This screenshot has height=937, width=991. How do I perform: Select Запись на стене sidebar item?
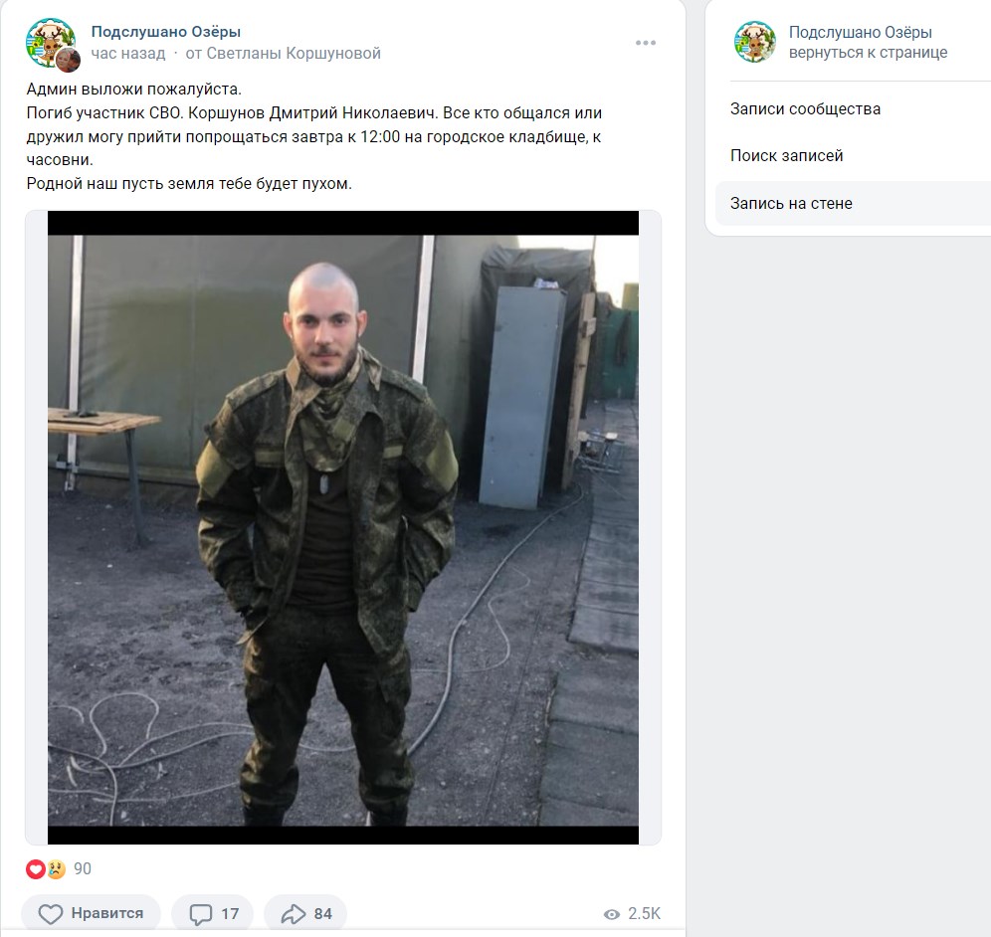[854, 204]
